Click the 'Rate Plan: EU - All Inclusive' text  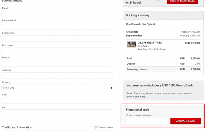tap(152, 49)
